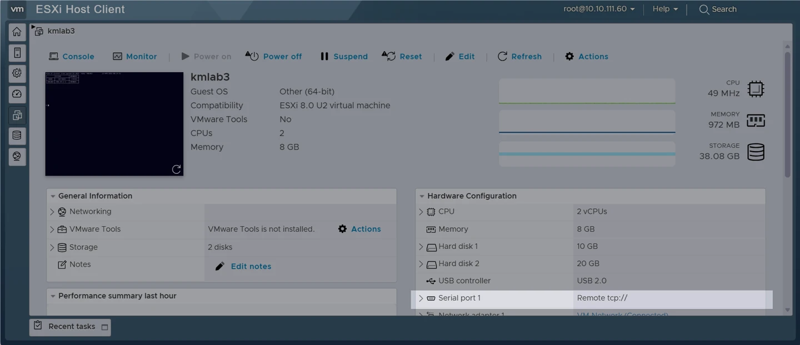Viewport: 800px width, 345px height.
Task: Collapse the General Information panel
Action: 53,196
